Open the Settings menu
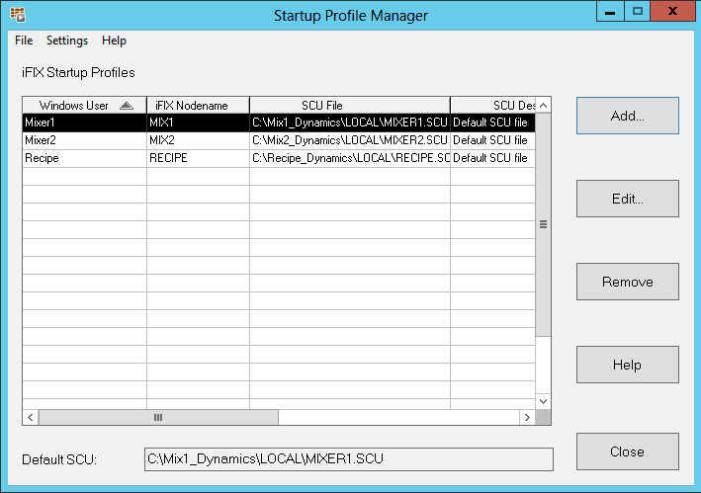Screen dimensions: 701x493 pyautogui.click(x=67, y=41)
